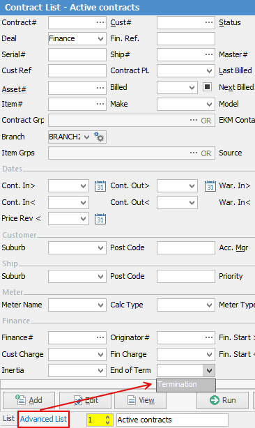The height and width of the screenshot is (428, 255).
Task: Expand the Customer Suburb dropdown
Action: tap(100, 247)
